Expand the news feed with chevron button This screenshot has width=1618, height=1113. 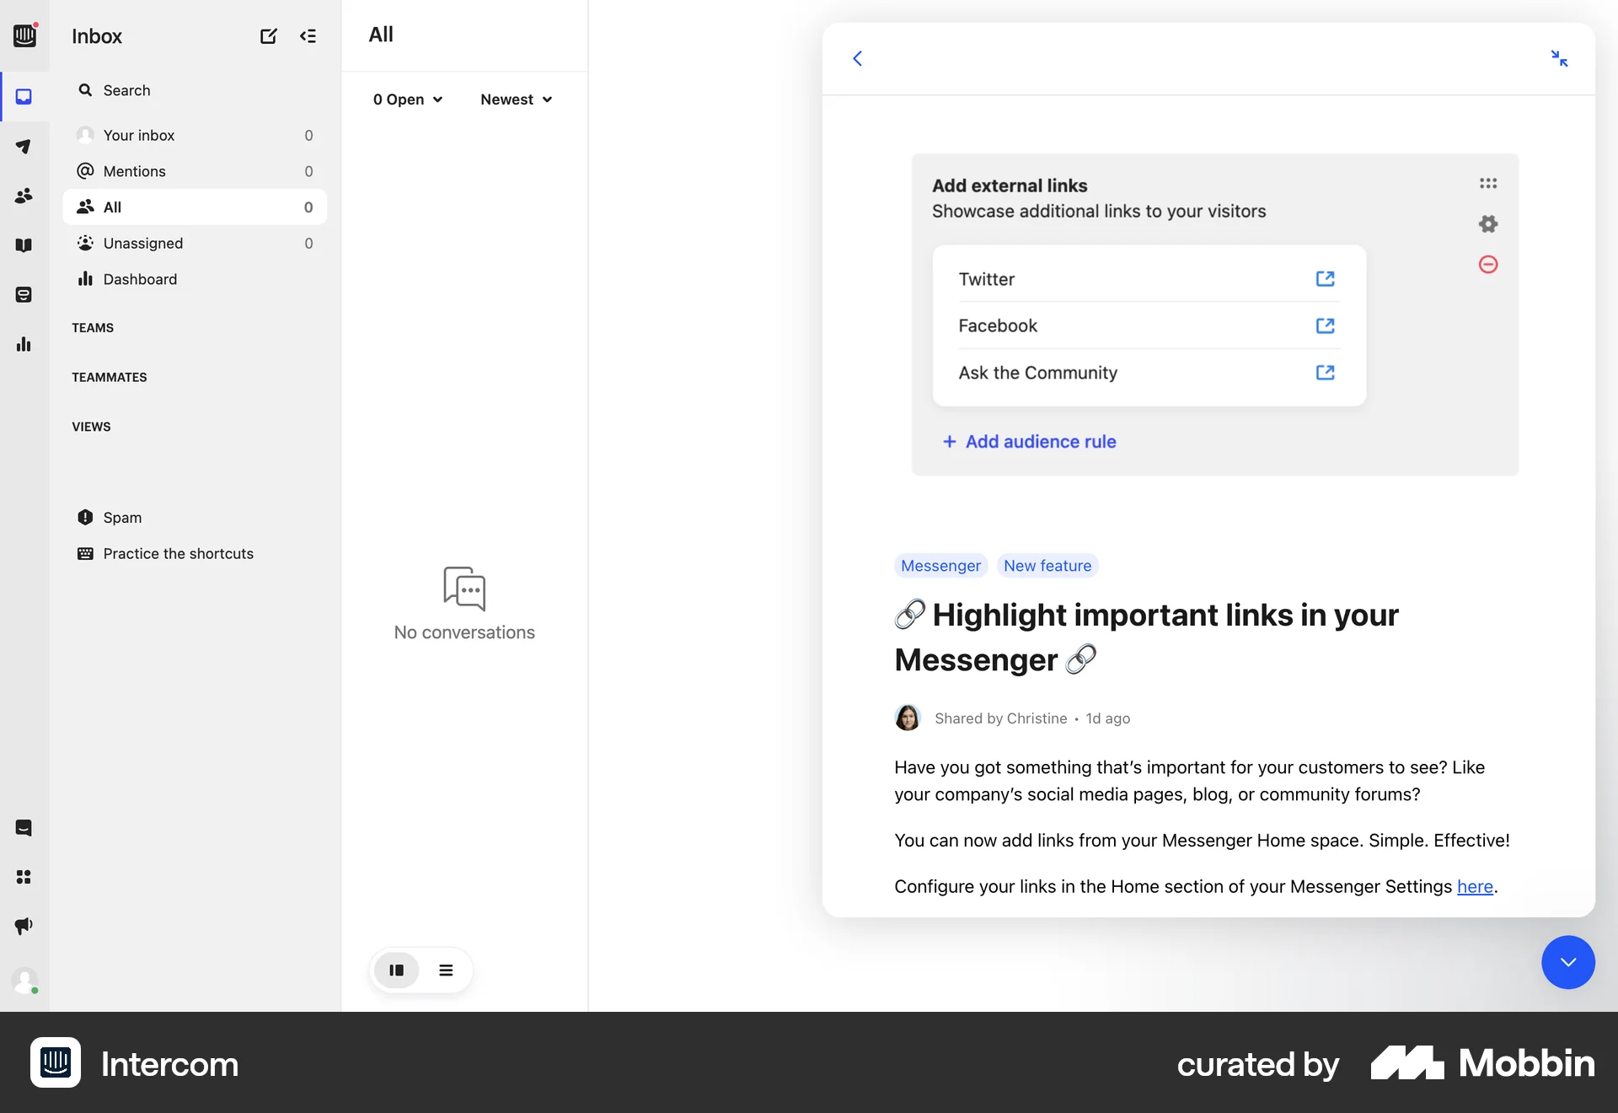click(x=1567, y=962)
